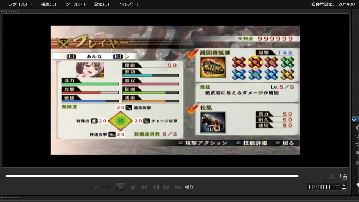Image resolution: width=359 pixels, height=202 pixels.
Task: Click the 通常攻撃 sword icon
Action: pos(129,107)
